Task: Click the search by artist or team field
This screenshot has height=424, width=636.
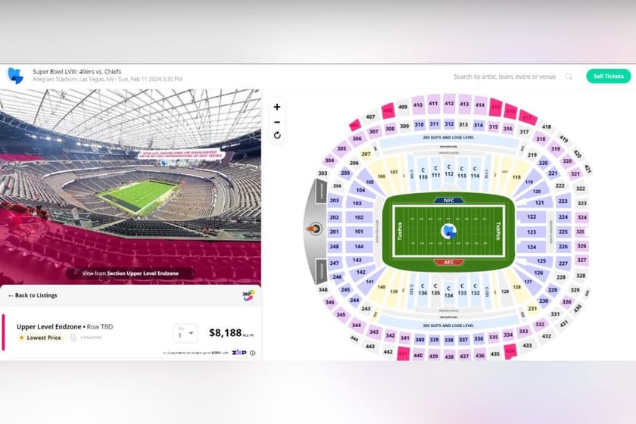Action: pos(503,76)
